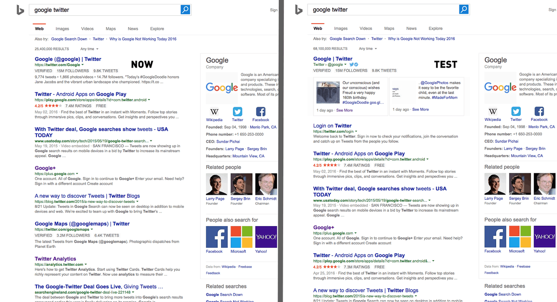The height and width of the screenshot is (302, 557).
Task: Select Web tab in right page
Action: click(318, 28)
